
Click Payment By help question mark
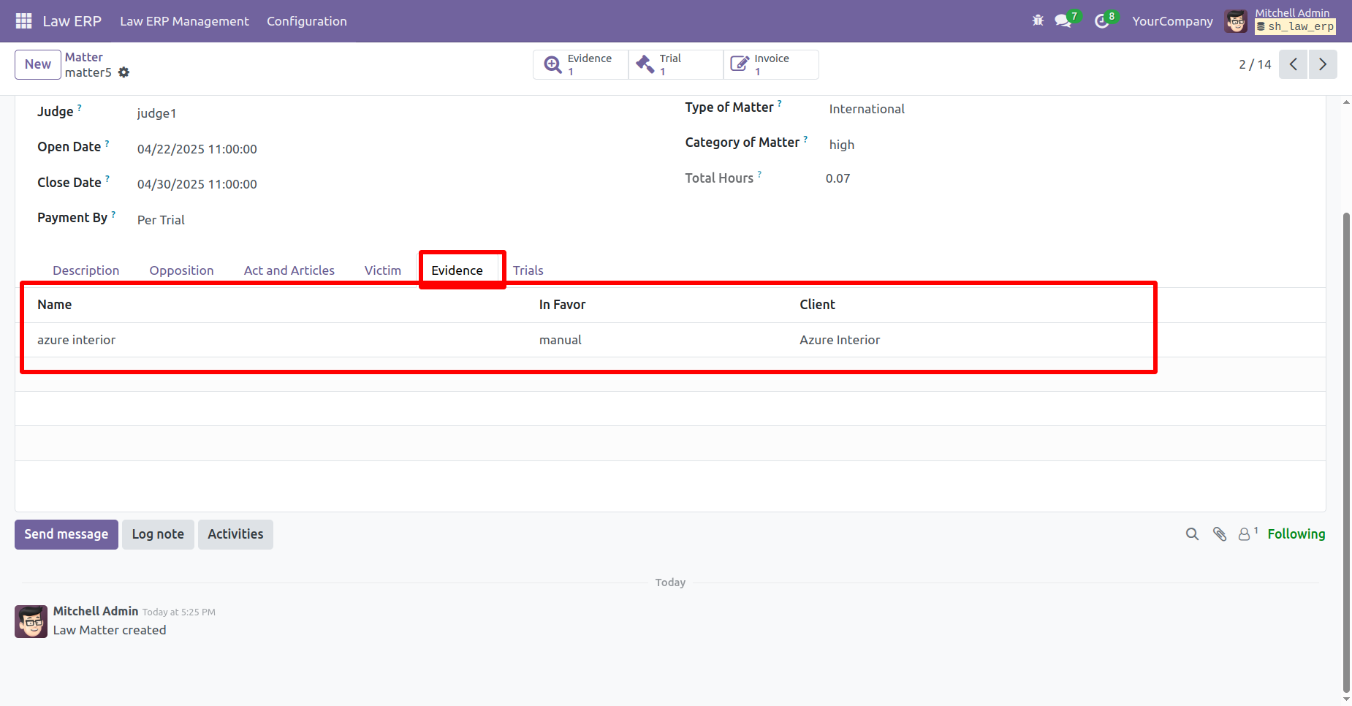pyautogui.click(x=113, y=214)
